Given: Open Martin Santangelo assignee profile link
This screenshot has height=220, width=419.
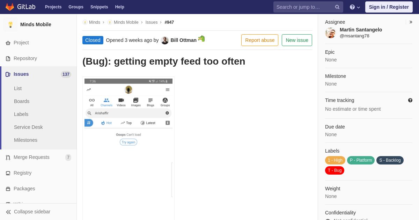Looking at the screenshot, I should [361, 30].
